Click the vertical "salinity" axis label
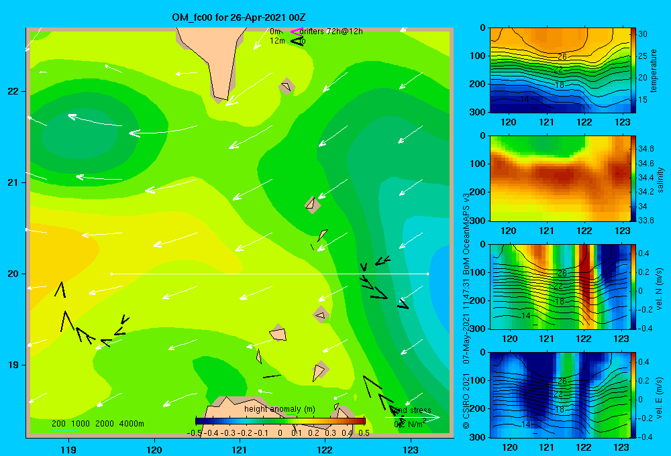The height and width of the screenshot is (456, 671). (x=660, y=180)
